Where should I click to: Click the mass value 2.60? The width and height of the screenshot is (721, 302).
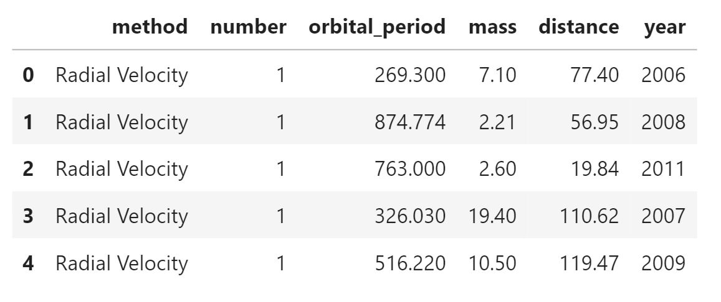click(497, 168)
